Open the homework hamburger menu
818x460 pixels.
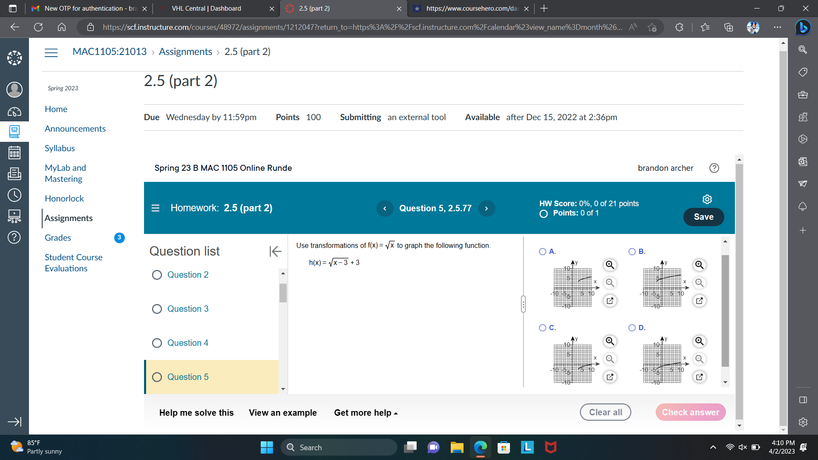(x=156, y=208)
